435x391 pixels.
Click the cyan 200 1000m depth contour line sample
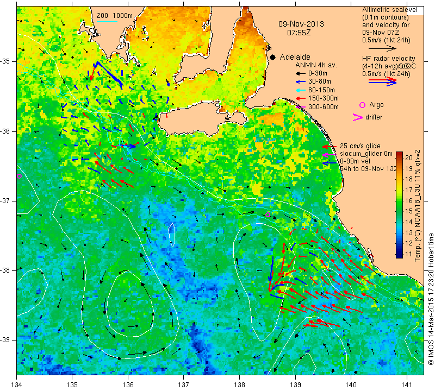[x=107, y=21]
